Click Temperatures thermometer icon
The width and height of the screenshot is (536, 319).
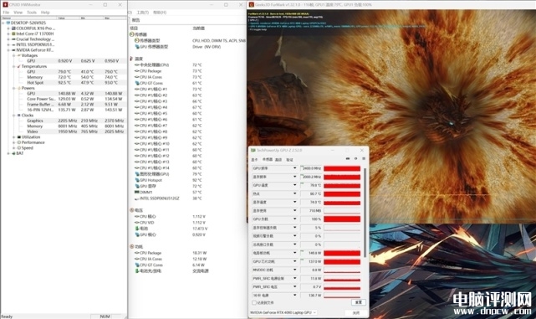coord(19,66)
